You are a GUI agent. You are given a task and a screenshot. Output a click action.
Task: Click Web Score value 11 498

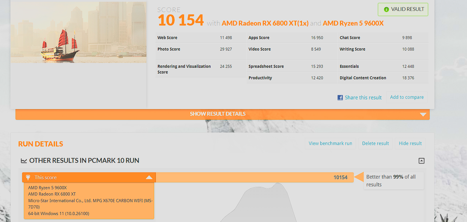click(226, 38)
